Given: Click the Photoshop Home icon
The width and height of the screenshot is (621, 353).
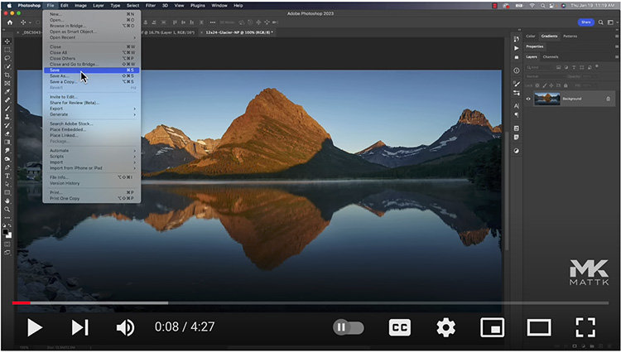Looking at the screenshot, I should click(x=9, y=22).
